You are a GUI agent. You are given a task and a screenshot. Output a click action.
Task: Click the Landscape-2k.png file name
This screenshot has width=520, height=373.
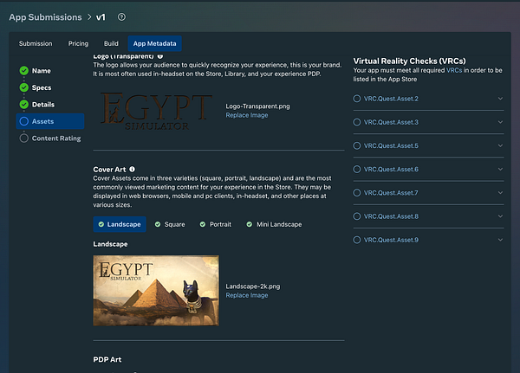click(253, 286)
